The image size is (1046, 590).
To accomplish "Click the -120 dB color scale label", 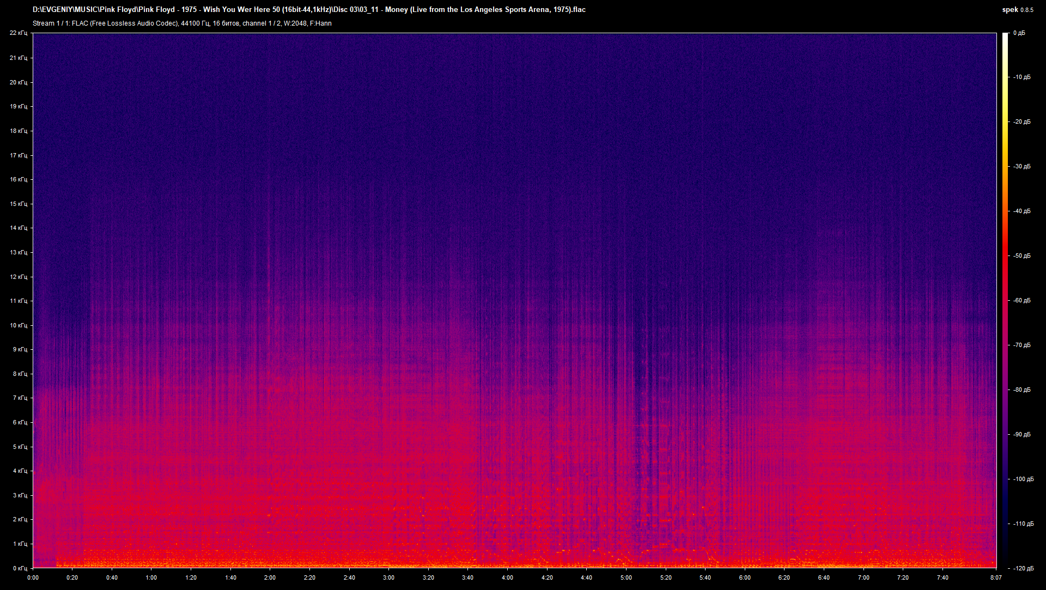I will point(1023,568).
